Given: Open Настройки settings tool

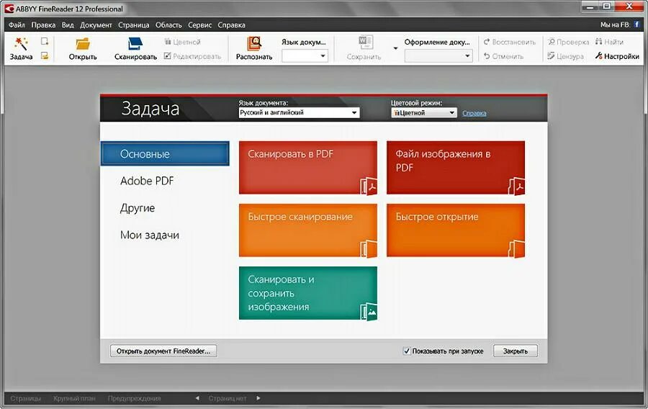Looking at the screenshot, I should coord(617,55).
